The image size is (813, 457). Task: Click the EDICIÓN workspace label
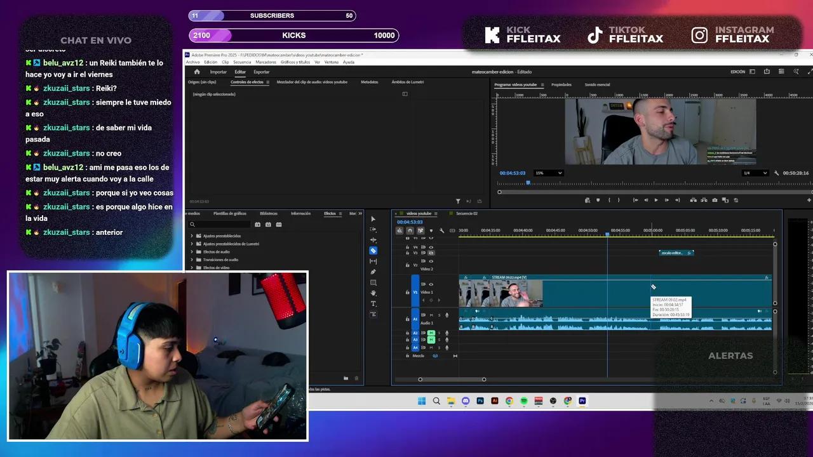(x=737, y=72)
